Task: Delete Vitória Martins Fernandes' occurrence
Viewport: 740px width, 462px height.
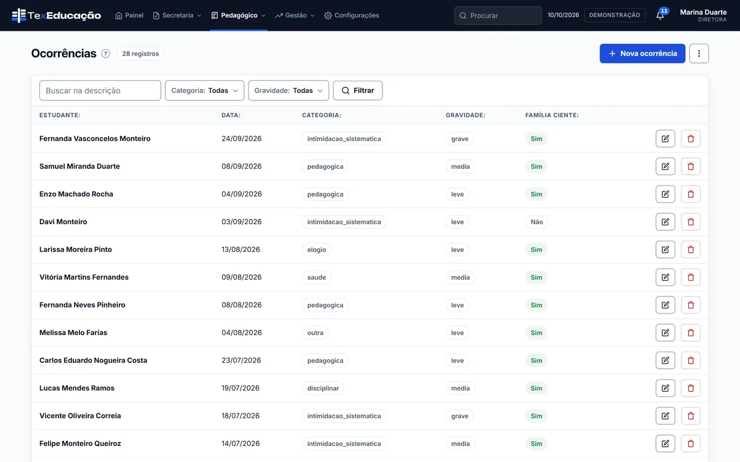Action: click(x=691, y=277)
